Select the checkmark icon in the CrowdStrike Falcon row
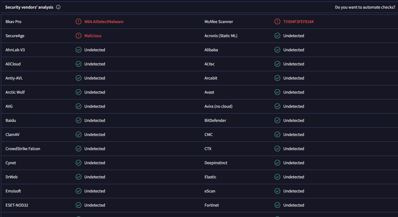This screenshot has height=217, width=398. tap(79, 149)
